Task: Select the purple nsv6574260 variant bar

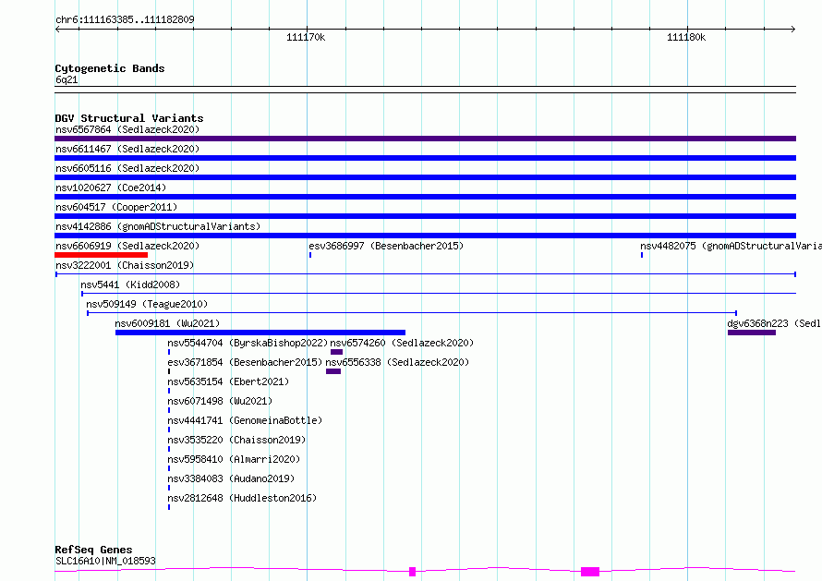Action: coord(336,352)
